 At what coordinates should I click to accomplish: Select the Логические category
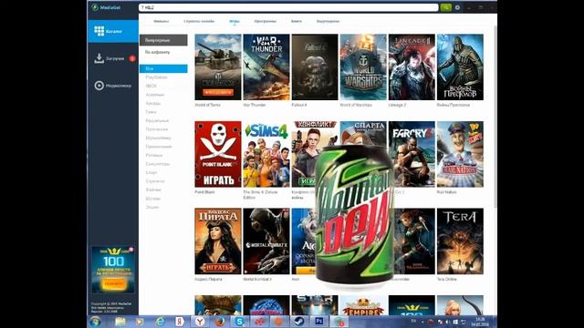157,129
